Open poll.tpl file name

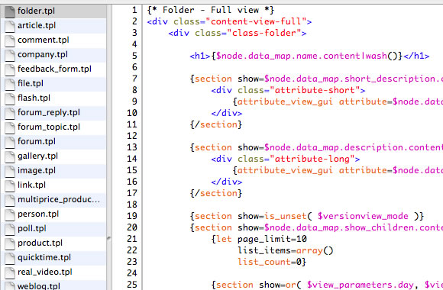click(x=32, y=228)
